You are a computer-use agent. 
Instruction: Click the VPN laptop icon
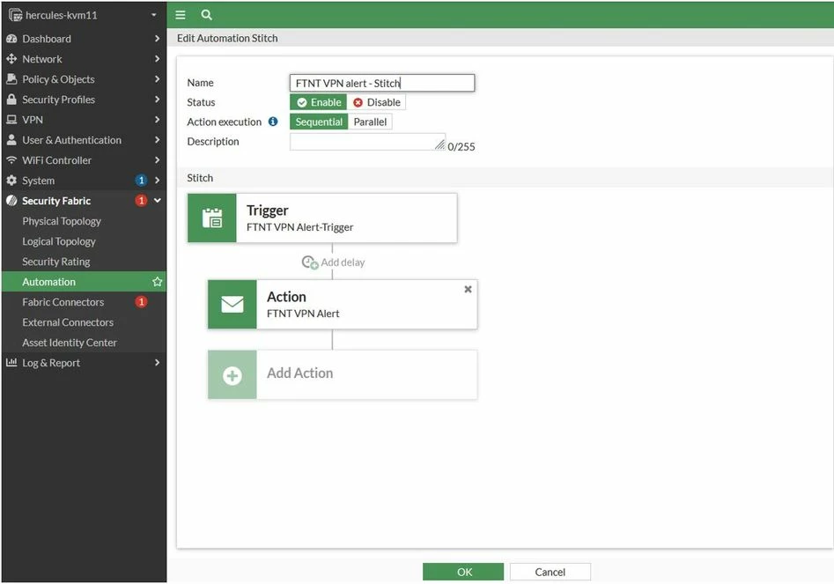point(11,120)
